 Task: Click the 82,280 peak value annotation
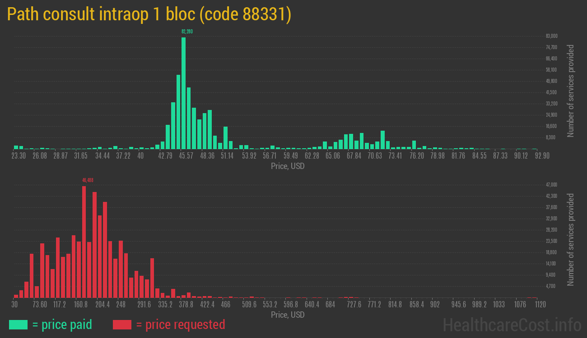tap(187, 32)
